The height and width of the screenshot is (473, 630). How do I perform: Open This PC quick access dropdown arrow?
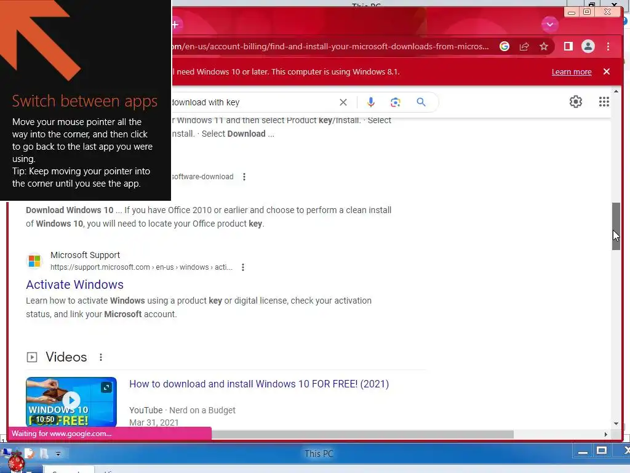pos(58,454)
